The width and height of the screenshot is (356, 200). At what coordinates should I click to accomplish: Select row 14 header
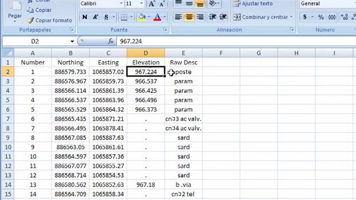click(x=8, y=184)
